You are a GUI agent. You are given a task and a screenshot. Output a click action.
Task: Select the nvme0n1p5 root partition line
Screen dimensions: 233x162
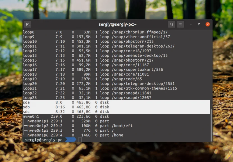point(56,130)
